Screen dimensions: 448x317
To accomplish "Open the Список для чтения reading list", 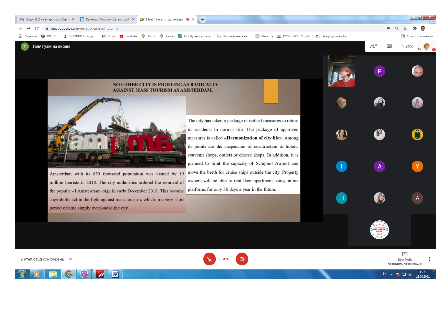I will (x=417, y=36).
